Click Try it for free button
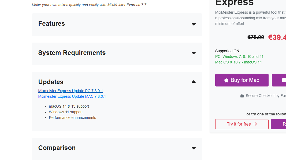 point(242,124)
